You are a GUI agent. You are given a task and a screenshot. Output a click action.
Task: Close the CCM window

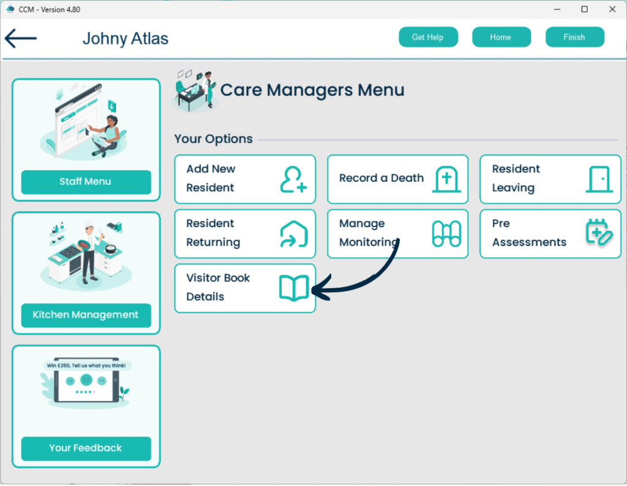(x=612, y=9)
